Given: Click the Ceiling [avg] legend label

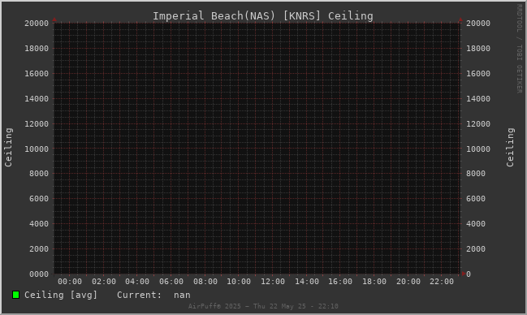Looking at the screenshot, I should (x=61, y=295).
